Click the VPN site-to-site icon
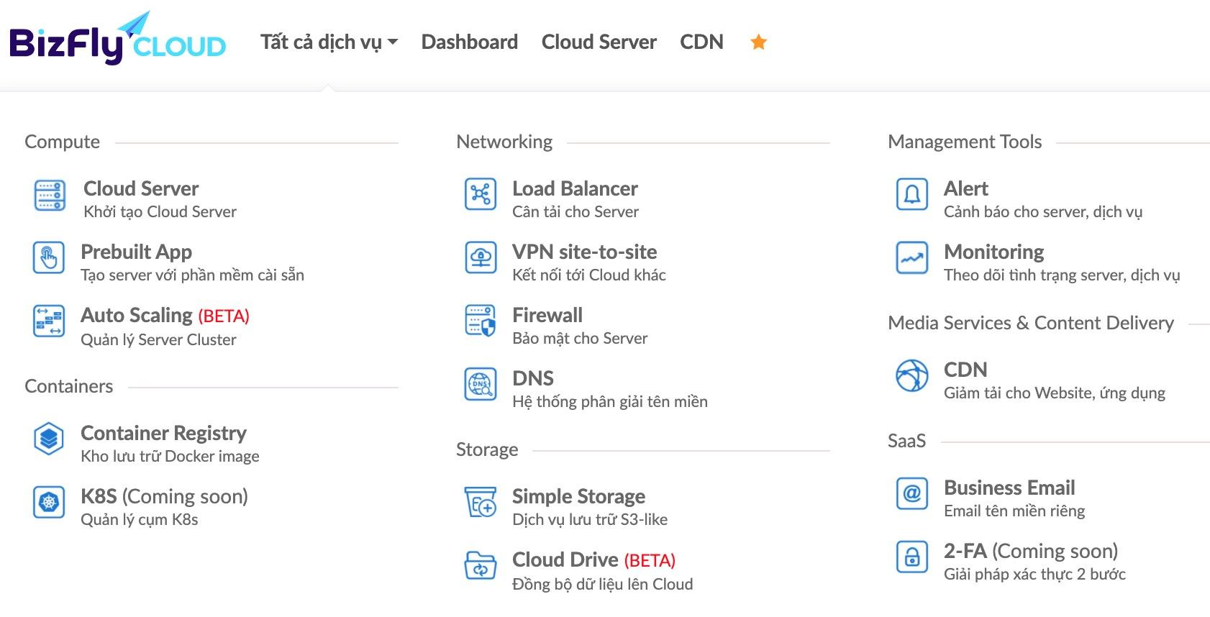Screen dimensions: 1210x617 pyautogui.click(x=481, y=257)
